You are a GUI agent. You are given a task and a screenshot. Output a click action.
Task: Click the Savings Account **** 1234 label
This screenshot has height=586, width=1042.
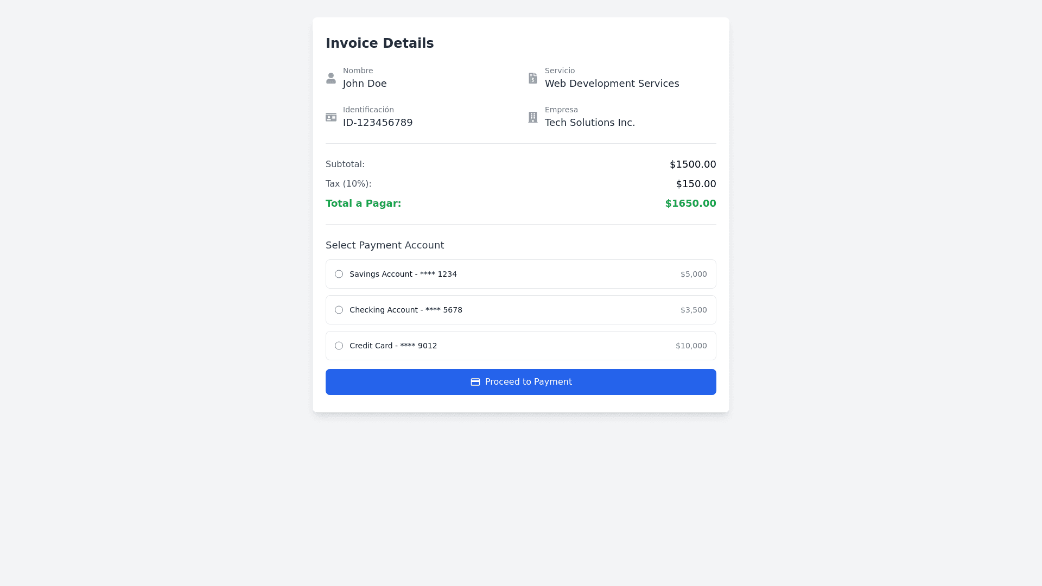(x=403, y=274)
